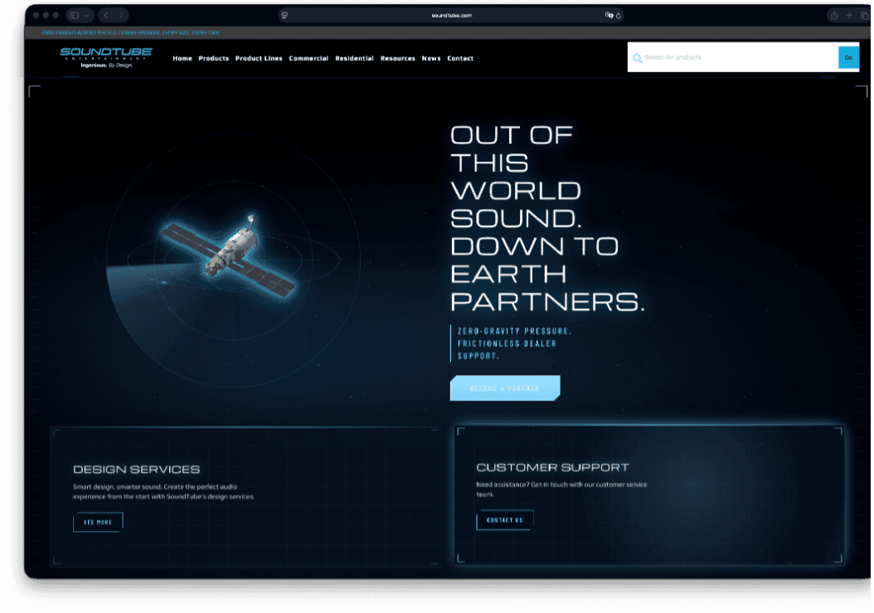Click Contact Us under Customer Support
This screenshot has width=874, height=613.
pos(504,520)
